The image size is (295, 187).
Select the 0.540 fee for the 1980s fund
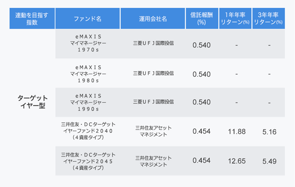(201, 74)
